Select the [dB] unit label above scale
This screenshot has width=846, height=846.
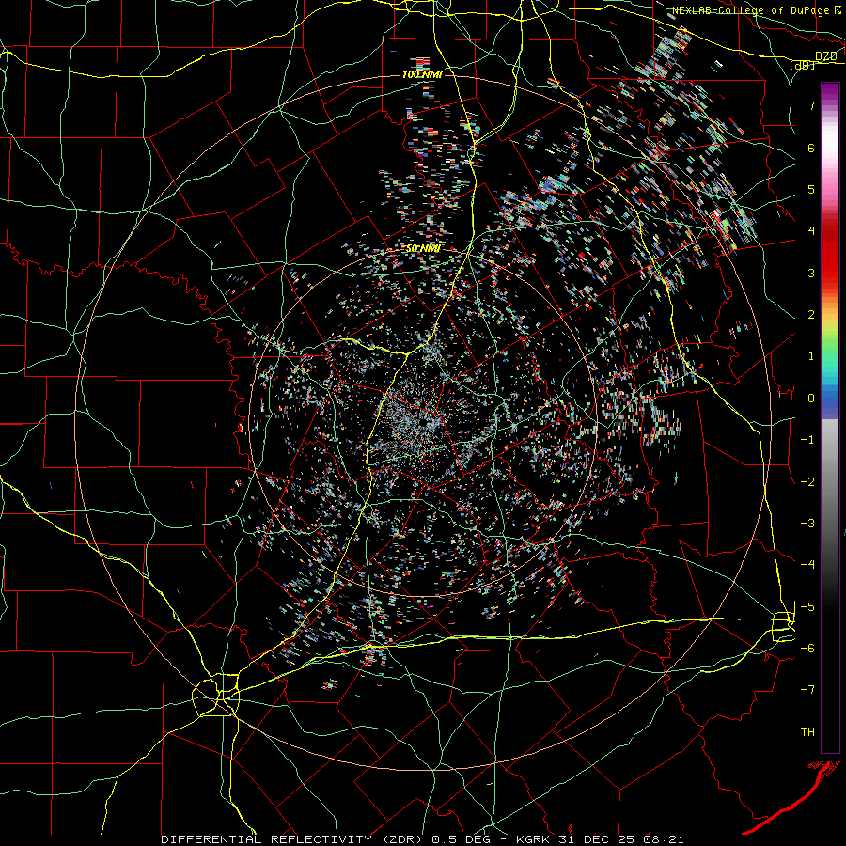click(x=803, y=65)
